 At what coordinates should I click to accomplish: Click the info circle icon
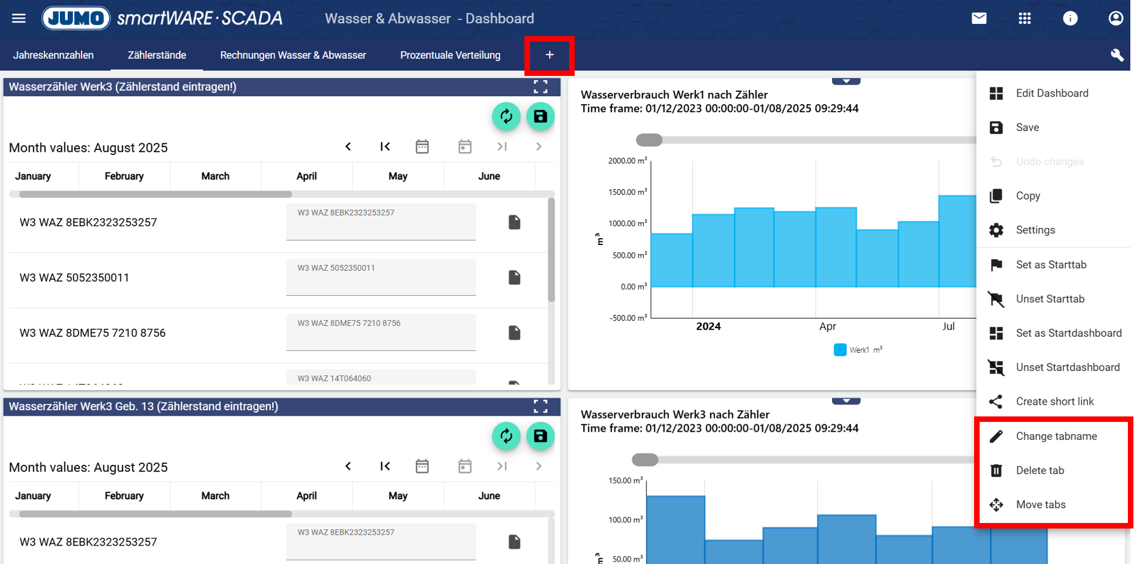pos(1070,18)
